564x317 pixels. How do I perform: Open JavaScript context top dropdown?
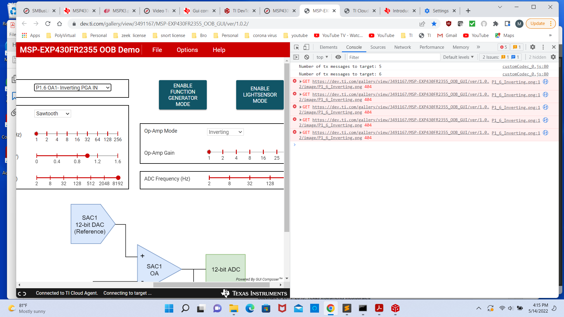click(x=322, y=57)
